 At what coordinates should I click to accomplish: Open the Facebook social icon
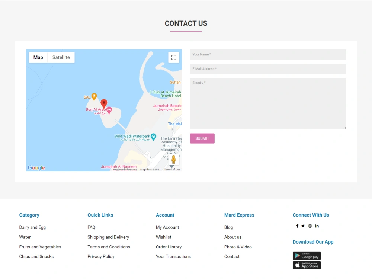point(297,226)
